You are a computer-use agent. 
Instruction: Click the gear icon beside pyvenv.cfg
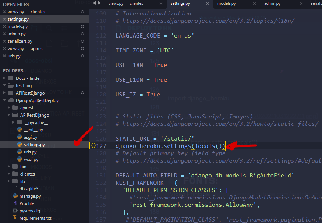pyautogui.click(x=15, y=211)
